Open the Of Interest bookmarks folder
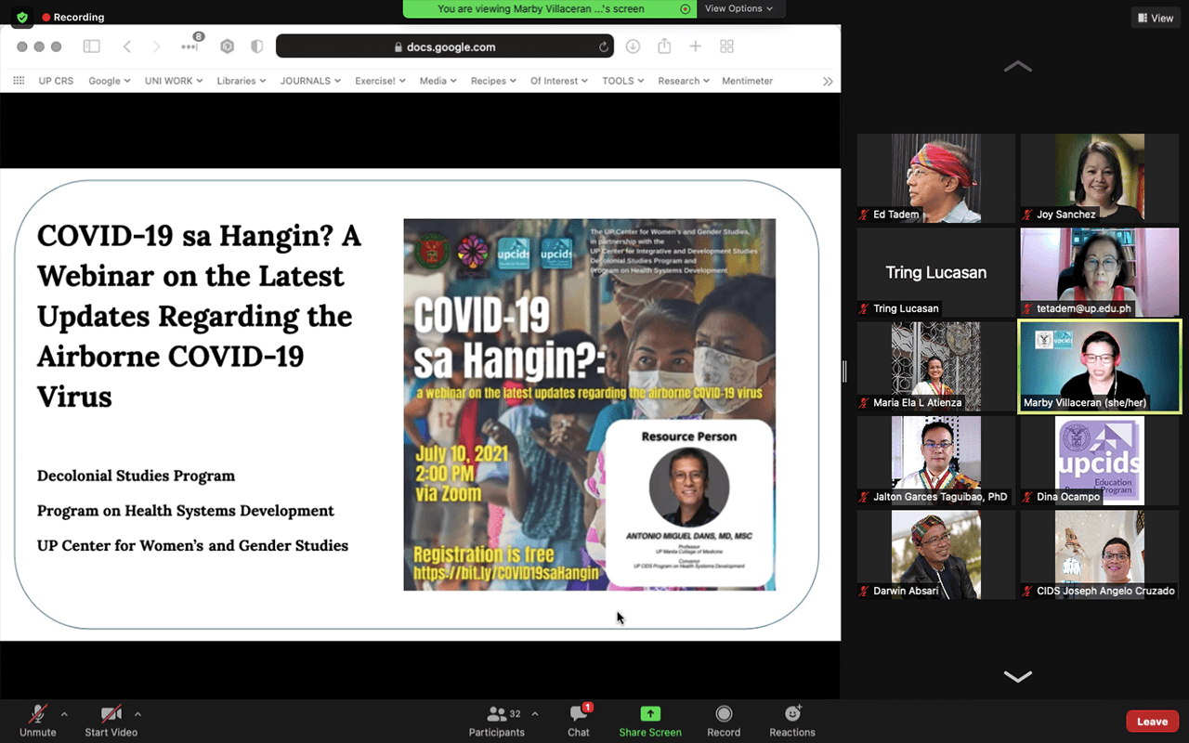Screen dimensions: 1189x743 click(x=559, y=81)
